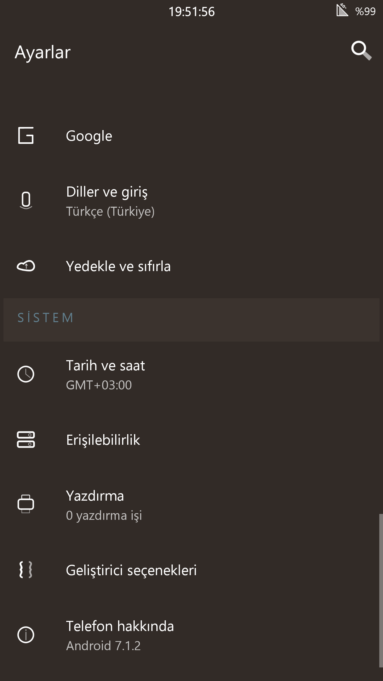Open Diller ve giriş settings
This screenshot has width=383, height=681.
(191, 201)
